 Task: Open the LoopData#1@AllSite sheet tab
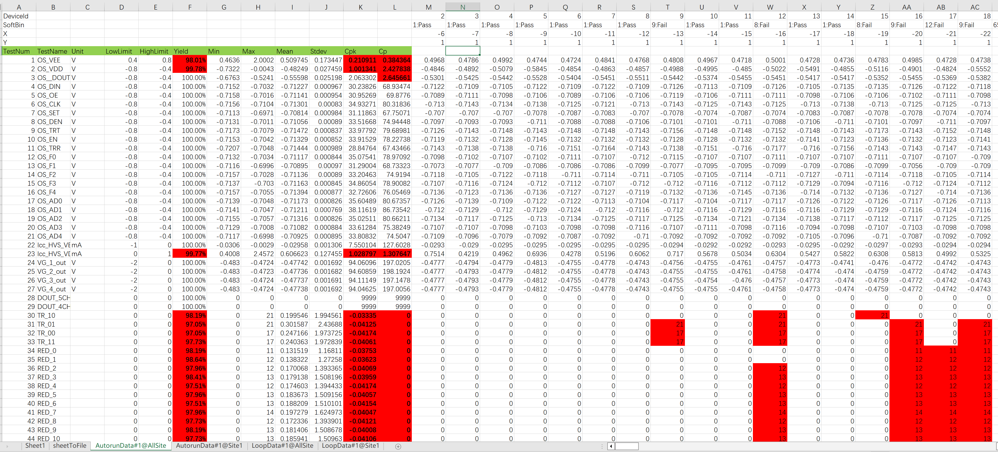coord(282,446)
